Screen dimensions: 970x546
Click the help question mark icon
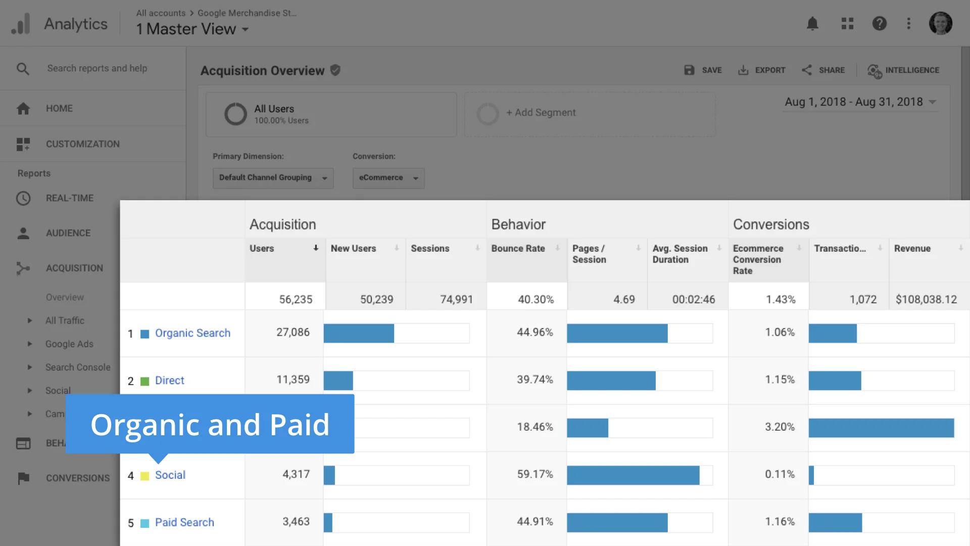879,24
